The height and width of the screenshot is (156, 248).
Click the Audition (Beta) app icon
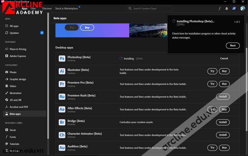[x=62, y=148]
